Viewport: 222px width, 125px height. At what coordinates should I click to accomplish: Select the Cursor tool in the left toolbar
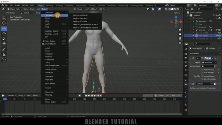point(4,23)
